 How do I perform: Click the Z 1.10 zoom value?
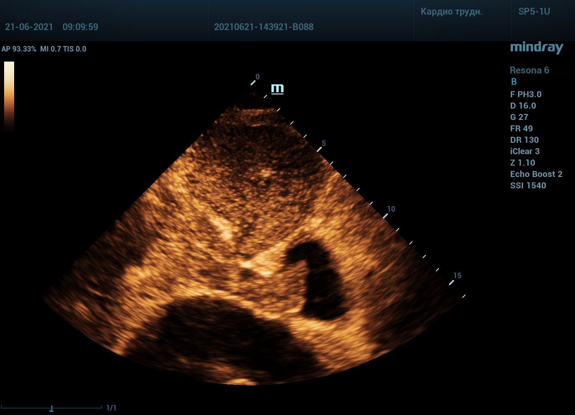(x=523, y=163)
